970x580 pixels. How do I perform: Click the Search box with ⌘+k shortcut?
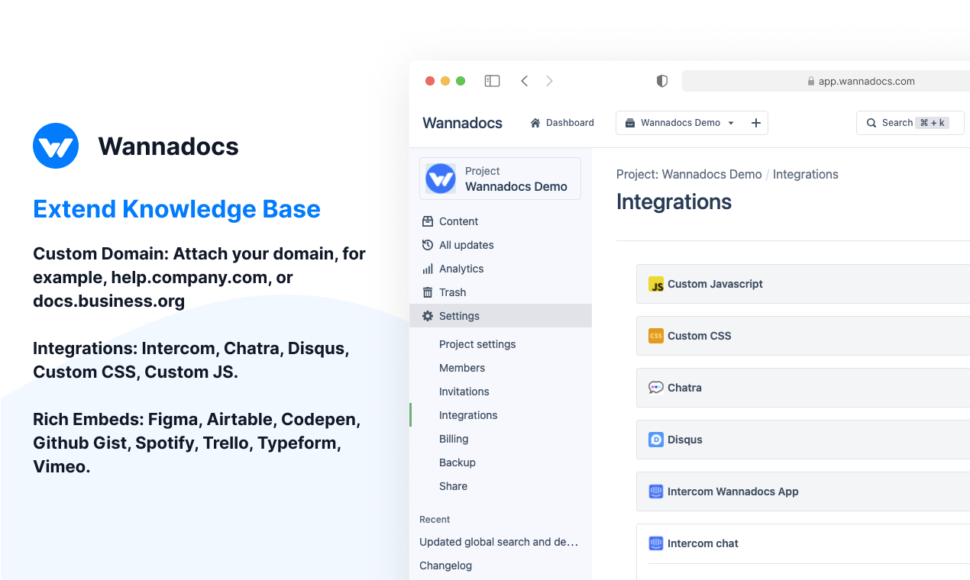pos(910,123)
